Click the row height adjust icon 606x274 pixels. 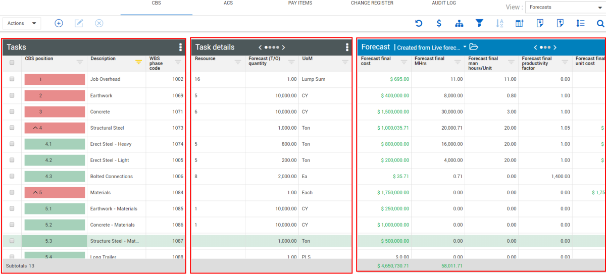(x=580, y=23)
